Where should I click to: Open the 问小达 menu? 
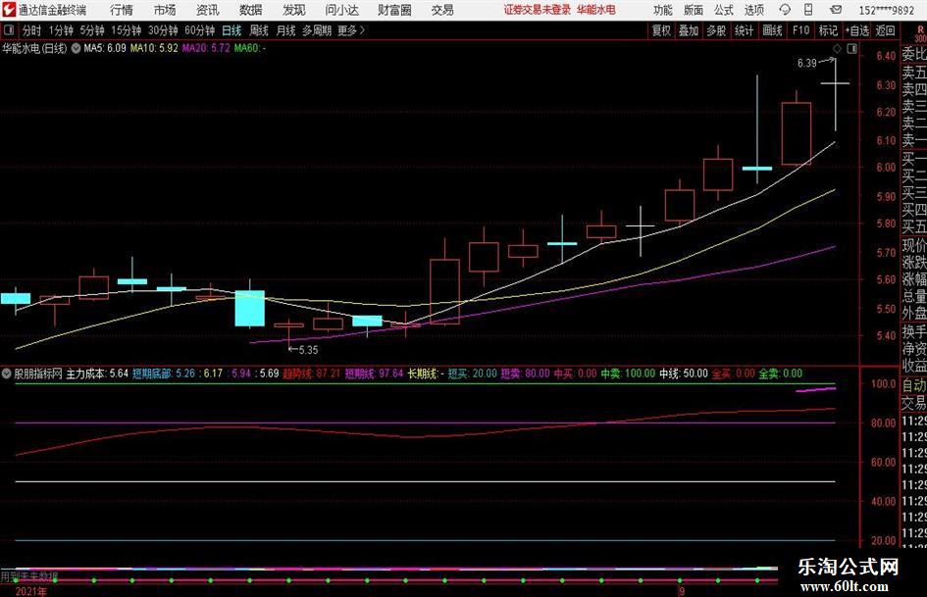coord(341,10)
